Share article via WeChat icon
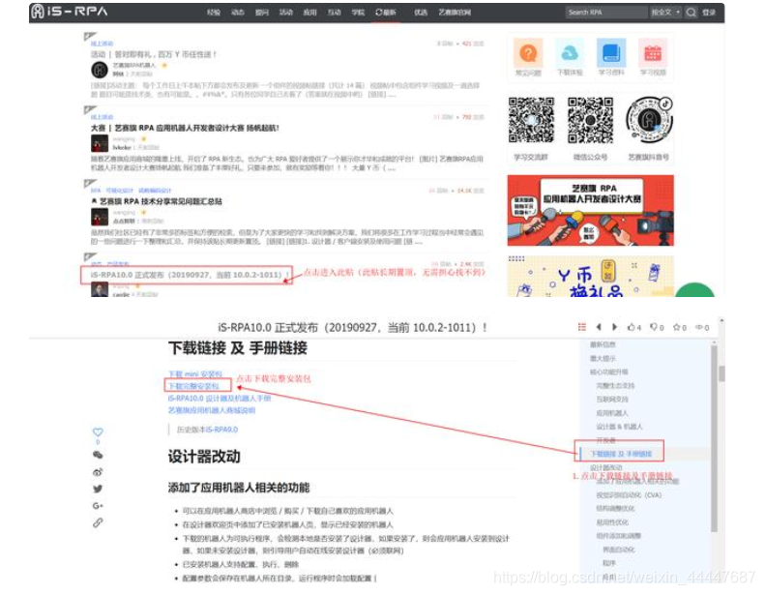The image size is (765, 595). tap(98, 455)
